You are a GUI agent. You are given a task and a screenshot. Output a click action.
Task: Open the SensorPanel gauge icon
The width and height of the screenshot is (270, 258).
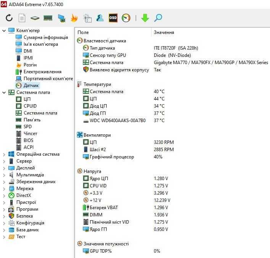coord(126,18)
